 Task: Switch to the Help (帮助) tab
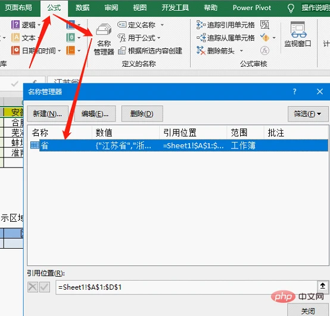pyautogui.click(x=210, y=8)
